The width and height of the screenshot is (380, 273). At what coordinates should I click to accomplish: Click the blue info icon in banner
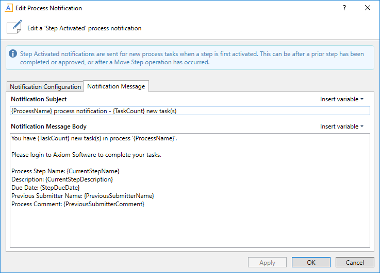coord(13,54)
